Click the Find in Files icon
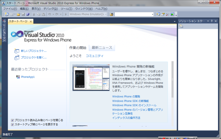 click(x=112, y=14)
